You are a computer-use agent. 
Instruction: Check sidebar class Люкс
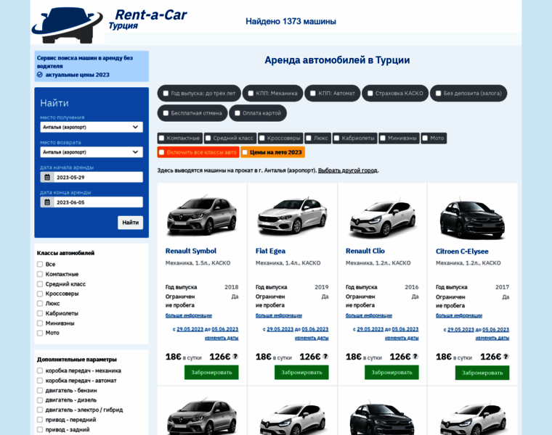40,303
